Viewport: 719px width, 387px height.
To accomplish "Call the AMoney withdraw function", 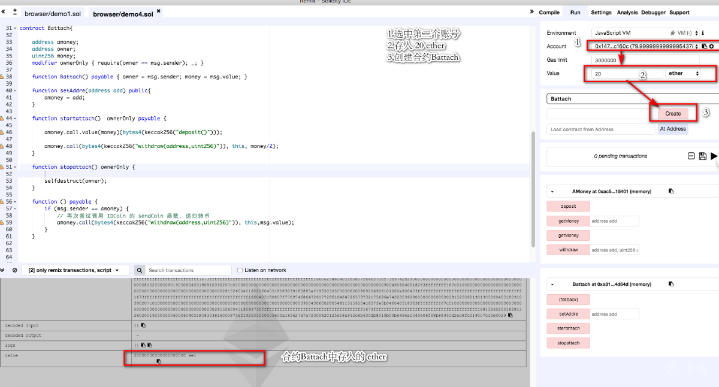I will click(569, 249).
